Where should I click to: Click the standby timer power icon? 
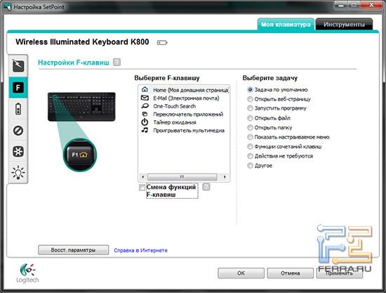[145, 122]
